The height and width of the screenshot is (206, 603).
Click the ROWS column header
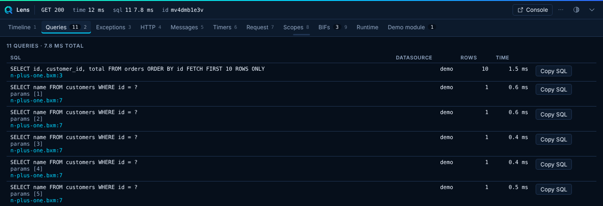pyautogui.click(x=468, y=58)
